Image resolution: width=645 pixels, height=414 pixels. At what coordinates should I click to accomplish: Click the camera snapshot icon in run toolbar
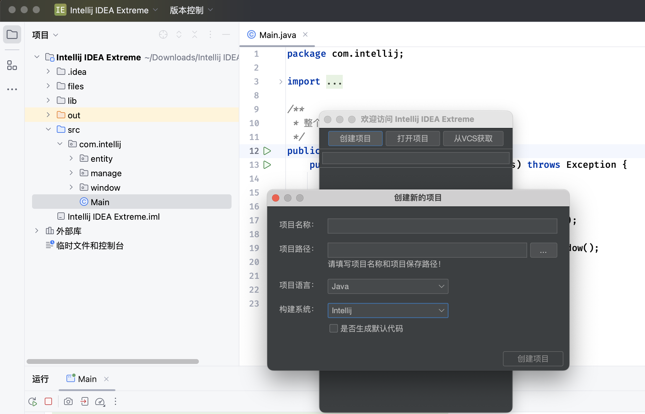pos(68,402)
